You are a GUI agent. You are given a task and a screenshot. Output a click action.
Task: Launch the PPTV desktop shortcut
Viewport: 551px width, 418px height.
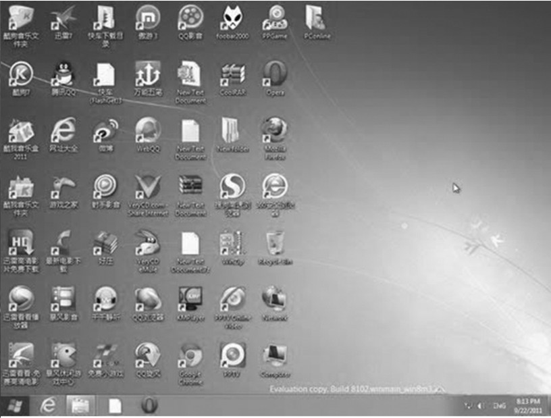tap(232, 361)
